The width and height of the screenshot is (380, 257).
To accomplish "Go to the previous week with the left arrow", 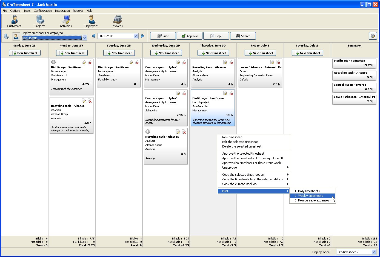I will [x=93, y=36].
